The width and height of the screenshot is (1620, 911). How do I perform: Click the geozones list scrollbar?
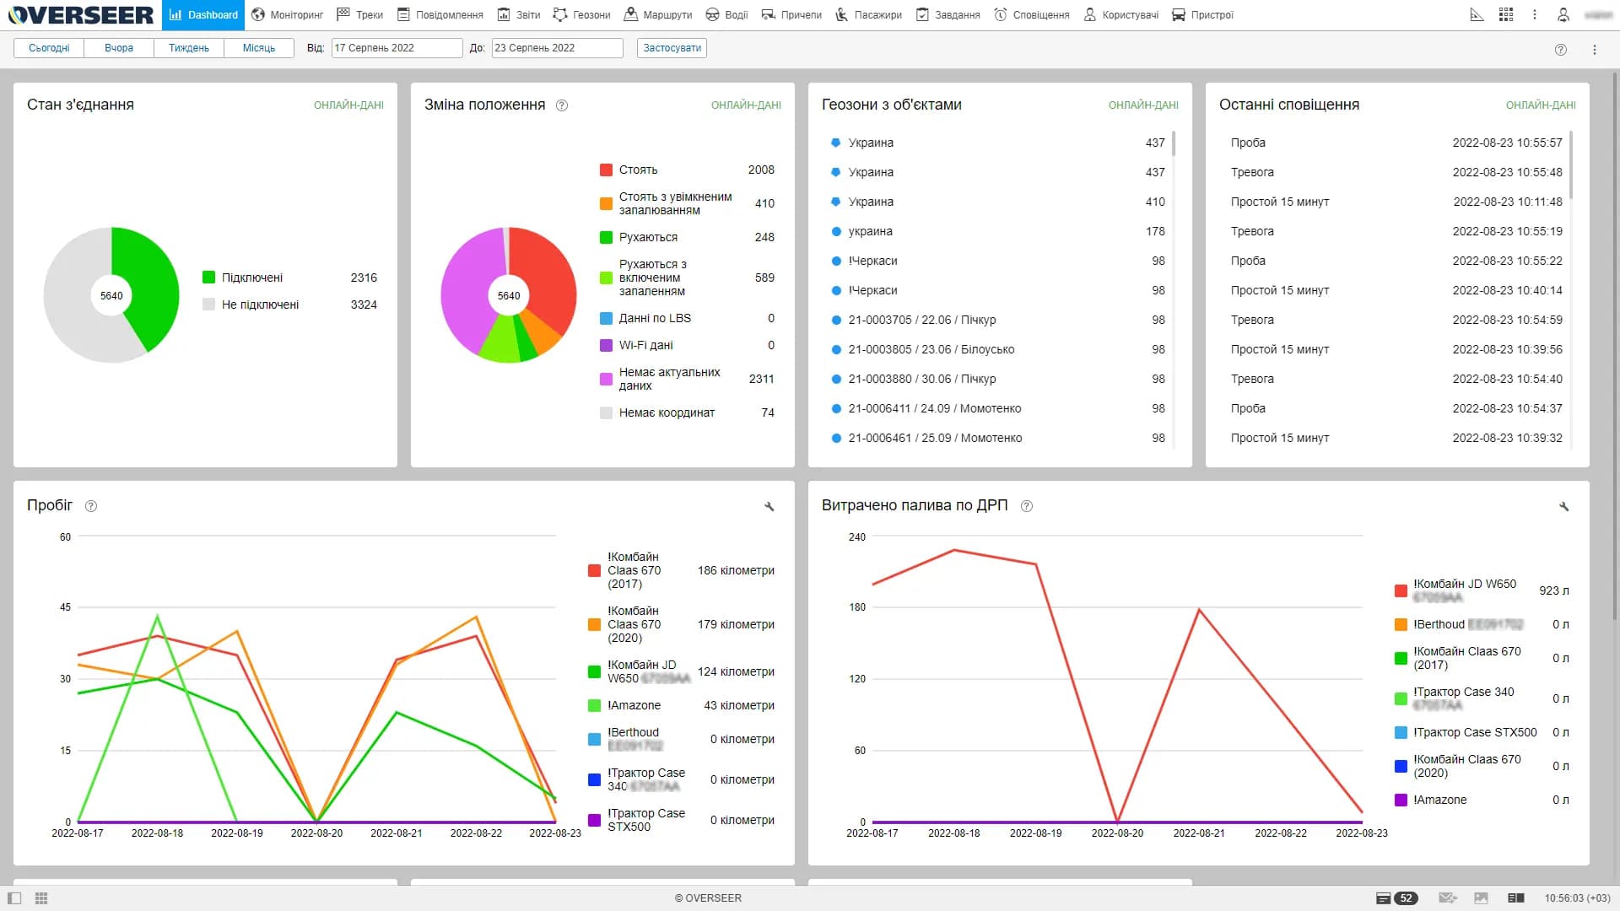point(1174,143)
